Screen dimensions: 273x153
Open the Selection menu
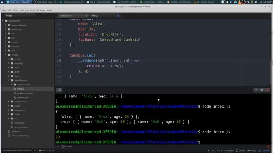point(24,10)
